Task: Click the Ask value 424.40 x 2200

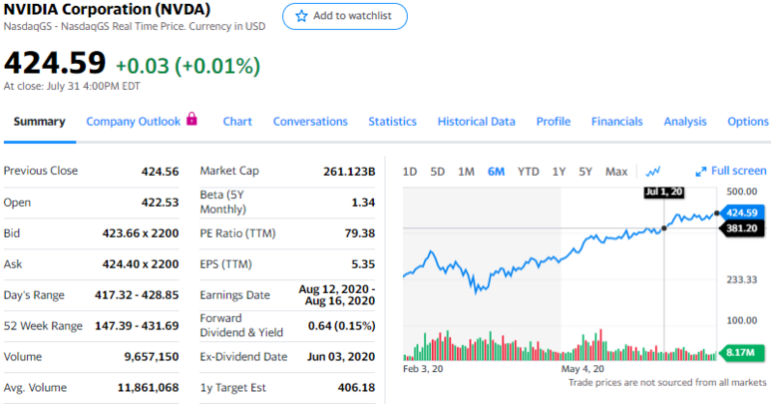Action: click(141, 264)
